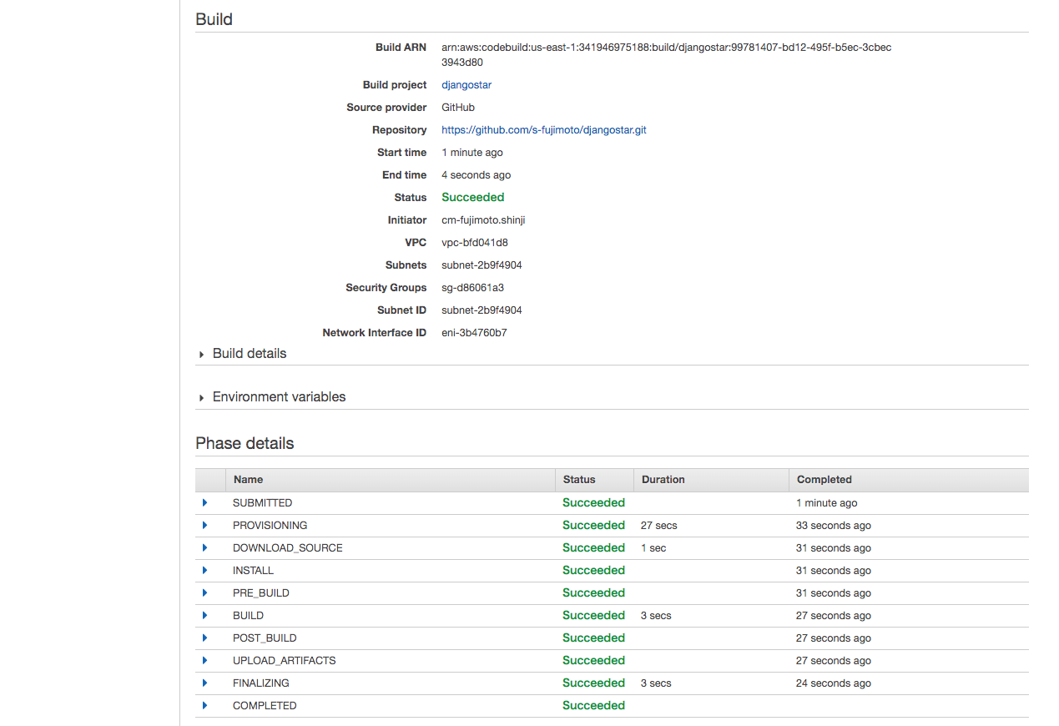Open the GitHub repository URL link
Viewport: 1059px width, 726px height.
(544, 130)
